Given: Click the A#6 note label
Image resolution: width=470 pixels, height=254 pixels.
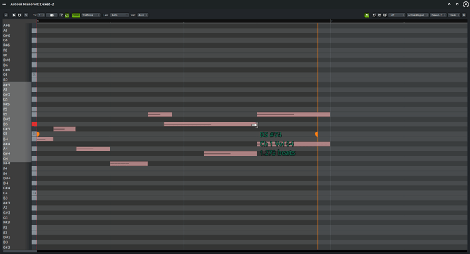Looking at the screenshot, I should [x=7, y=26].
